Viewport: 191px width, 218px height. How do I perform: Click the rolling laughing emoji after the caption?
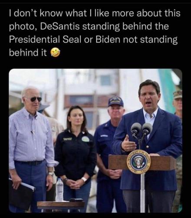pyautogui.click(x=55, y=52)
